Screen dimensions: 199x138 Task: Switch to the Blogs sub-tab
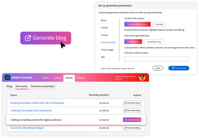[x=10, y=86]
